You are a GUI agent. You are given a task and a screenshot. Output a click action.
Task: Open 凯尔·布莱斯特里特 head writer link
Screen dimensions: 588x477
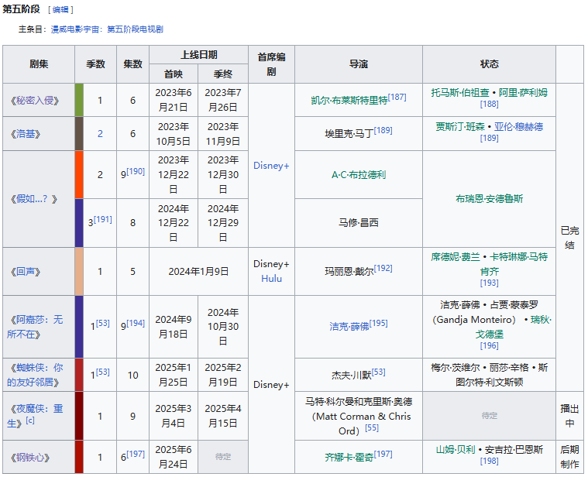pos(349,101)
